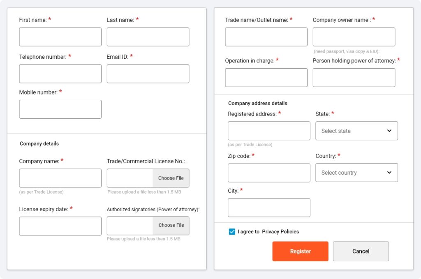Click the passport, visa copy & EID hint
The image size is (421, 279).
point(346,51)
